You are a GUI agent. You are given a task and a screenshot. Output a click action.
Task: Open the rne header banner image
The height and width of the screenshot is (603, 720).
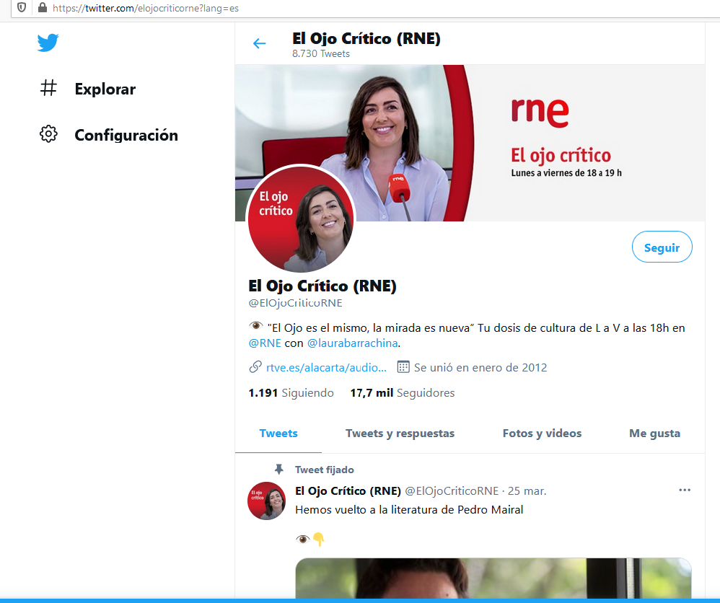(470, 143)
